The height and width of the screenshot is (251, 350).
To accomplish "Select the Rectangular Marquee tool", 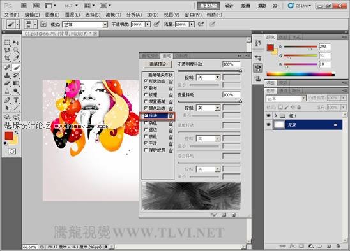I will click(7, 42).
